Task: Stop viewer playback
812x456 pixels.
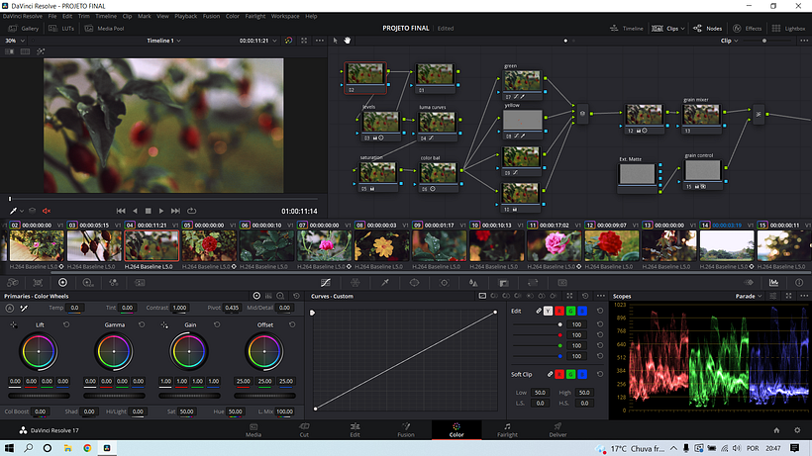Action: click(149, 211)
